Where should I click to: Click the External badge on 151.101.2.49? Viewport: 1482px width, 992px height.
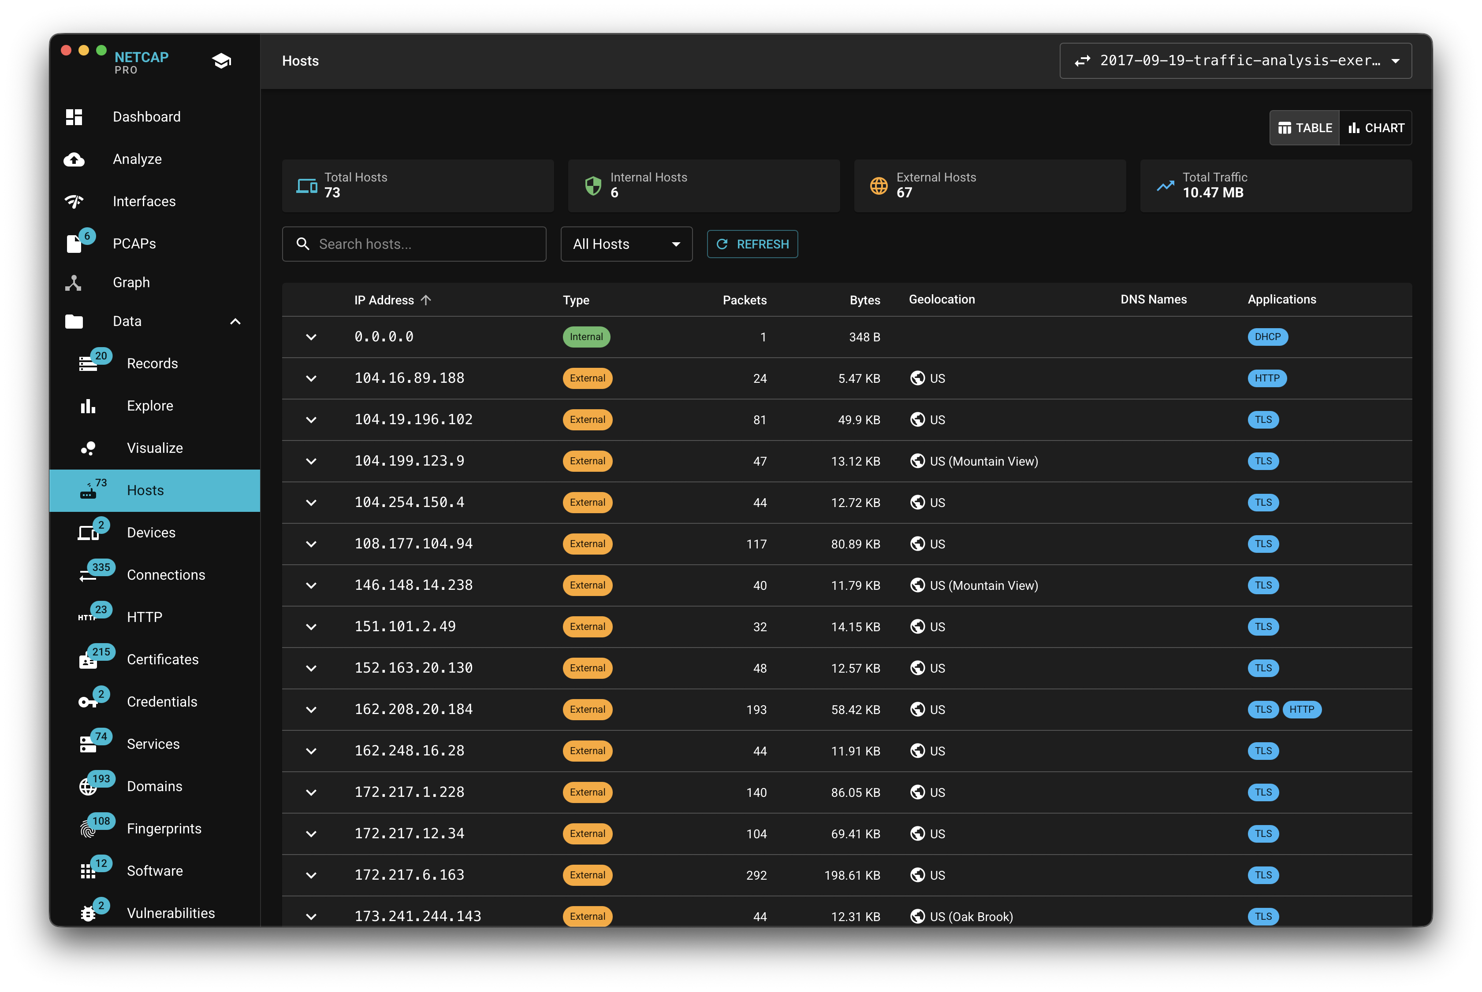point(588,627)
